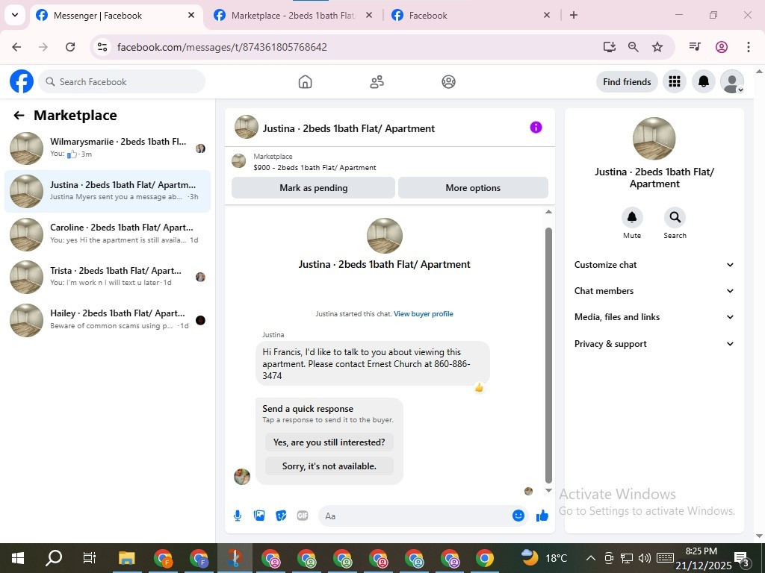Image resolution: width=765 pixels, height=573 pixels.
Task: Attach a file with the photo icon
Action: (259, 516)
